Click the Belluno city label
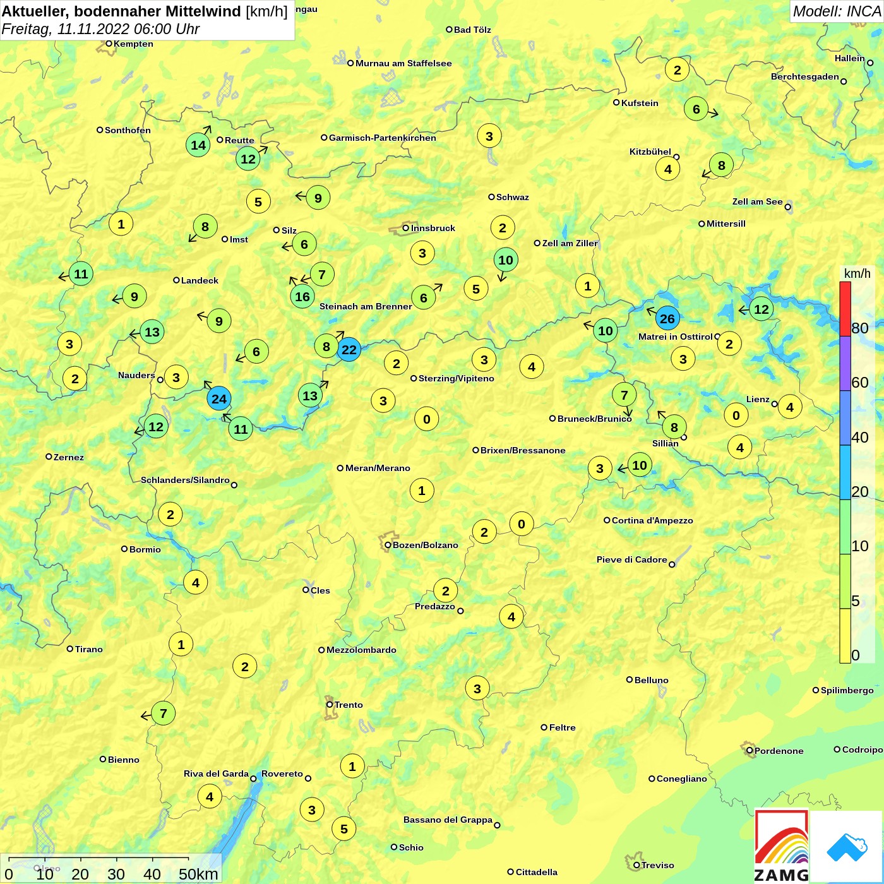Viewport: 884px width, 884px height. (x=651, y=680)
